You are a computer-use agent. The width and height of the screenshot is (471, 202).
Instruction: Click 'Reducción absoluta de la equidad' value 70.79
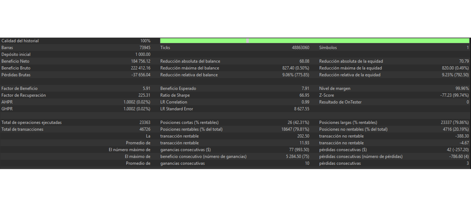464,61
